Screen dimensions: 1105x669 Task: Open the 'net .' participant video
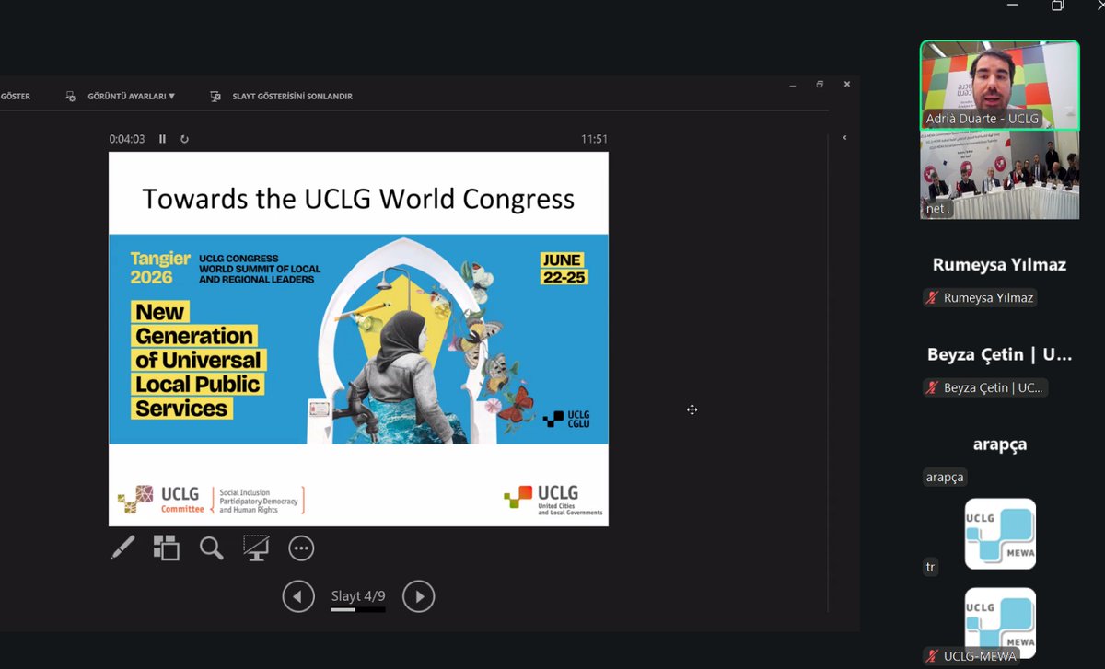point(999,175)
